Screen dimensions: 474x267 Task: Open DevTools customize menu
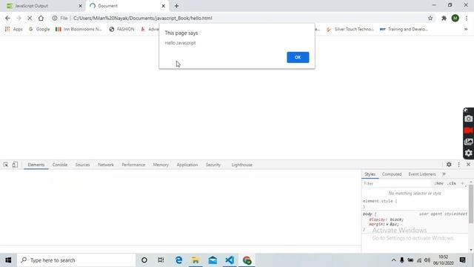[x=459, y=165]
